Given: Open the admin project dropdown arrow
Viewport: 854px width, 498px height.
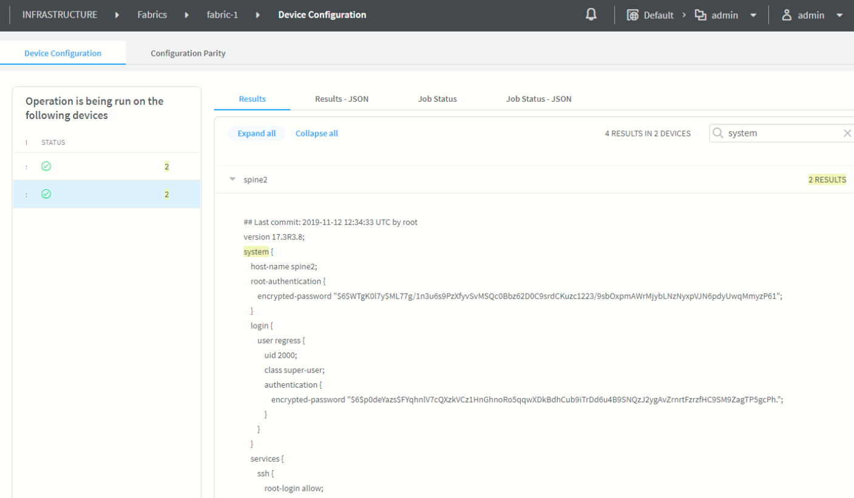Looking at the screenshot, I should pyautogui.click(x=753, y=15).
